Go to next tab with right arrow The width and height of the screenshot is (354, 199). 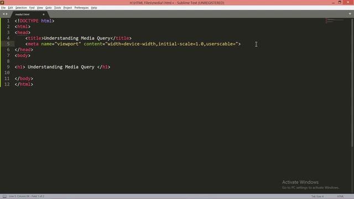pyautogui.click(x=7, y=14)
